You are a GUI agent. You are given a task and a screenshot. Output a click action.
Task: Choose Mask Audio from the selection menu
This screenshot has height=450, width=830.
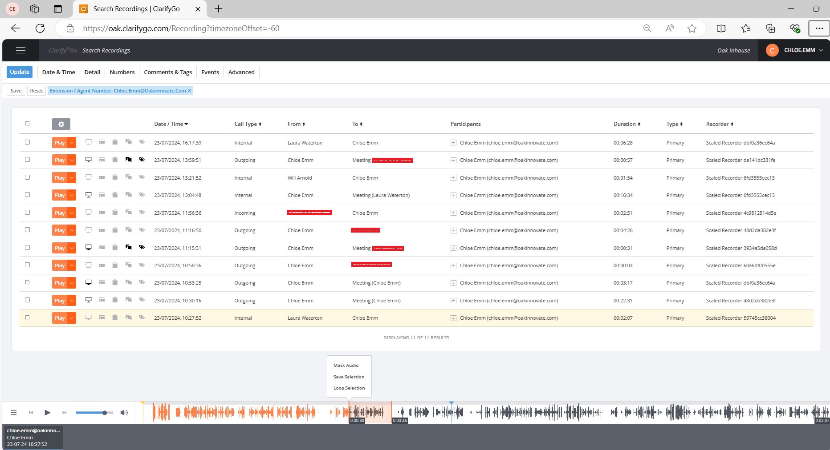pos(346,365)
